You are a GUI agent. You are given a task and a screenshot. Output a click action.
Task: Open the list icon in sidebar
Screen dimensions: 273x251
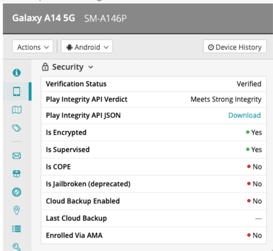[x=16, y=229]
